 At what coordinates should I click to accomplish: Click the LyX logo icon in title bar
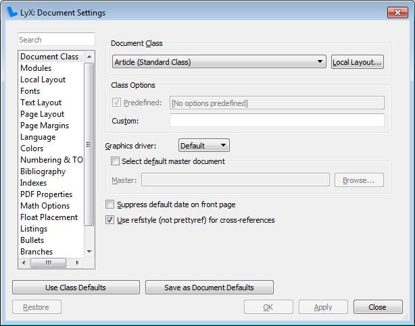pyautogui.click(x=11, y=12)
